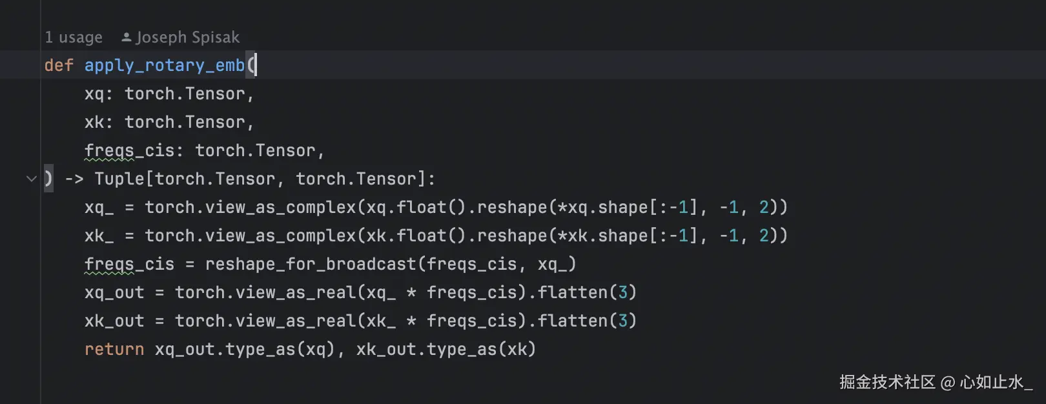The image size is (1046, 404).
Task: Open the '1 usage' code lens
Action: pos(74,37)
